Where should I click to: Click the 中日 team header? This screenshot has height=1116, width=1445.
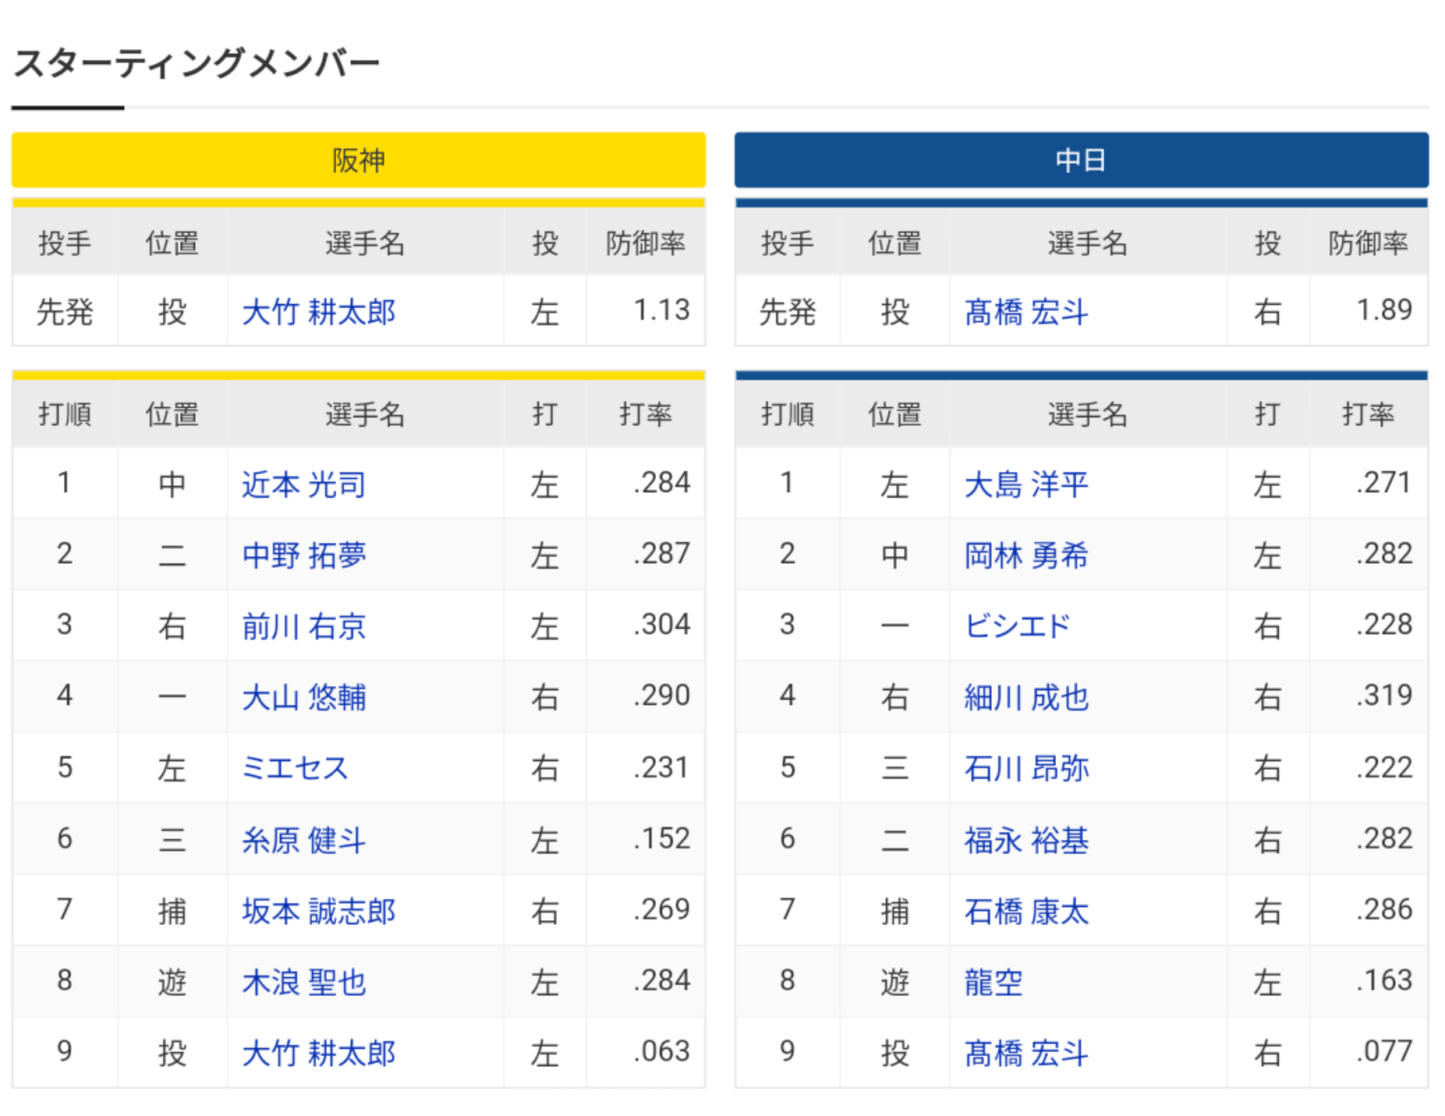click(x=1081, y=160)
